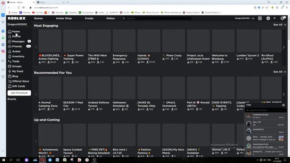
Task: Open Word from the taskbar
Action: (x=57, y=160)
